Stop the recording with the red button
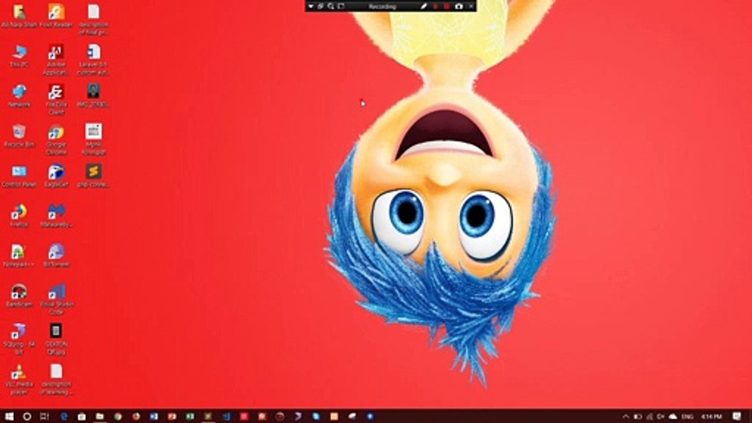Screen dimensions: 752x423 [446, 6]
